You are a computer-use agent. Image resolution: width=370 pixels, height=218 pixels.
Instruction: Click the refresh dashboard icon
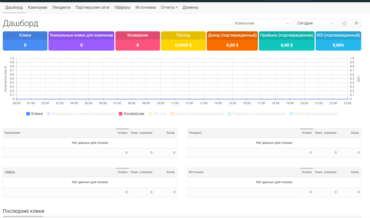(x=344, y=23)
